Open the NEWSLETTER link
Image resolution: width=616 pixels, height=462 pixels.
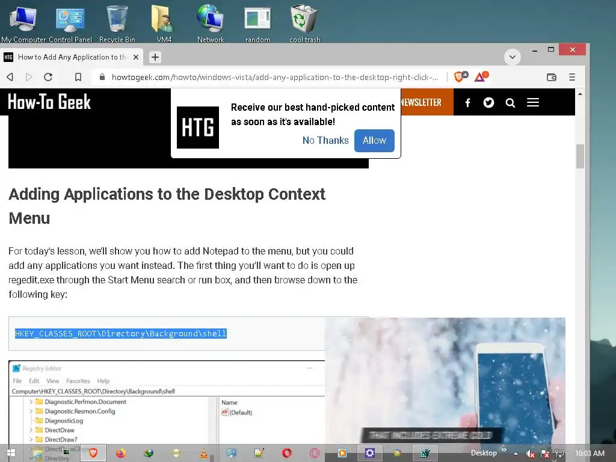[x=420, y=102]
